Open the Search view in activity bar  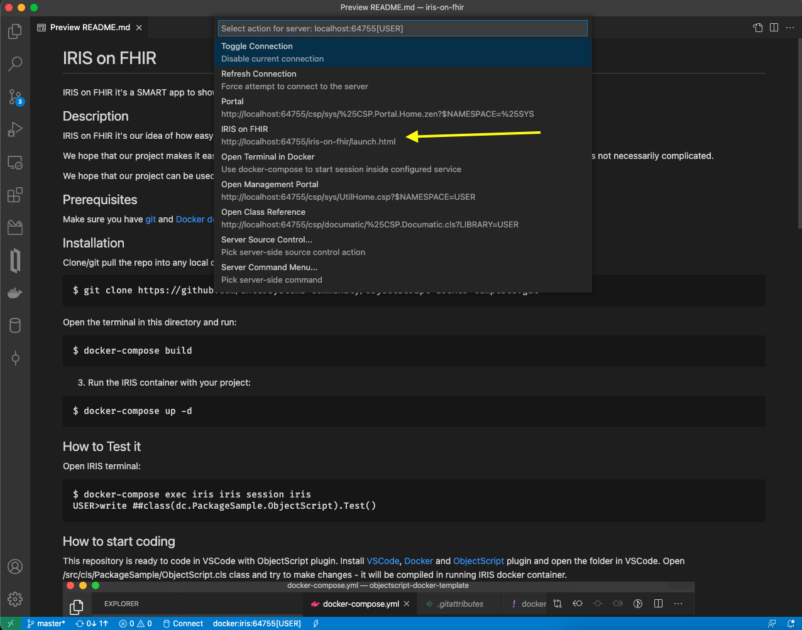(x=15, y=63)
